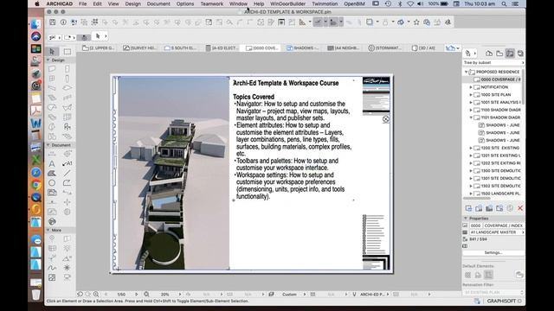Screen dimensions: 554x311
Task: Select the Arrow tool in the toolbox
Action: (52, 52)
